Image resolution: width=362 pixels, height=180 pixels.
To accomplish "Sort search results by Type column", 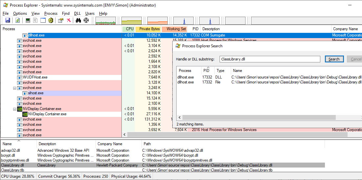I will coord(223,71).
